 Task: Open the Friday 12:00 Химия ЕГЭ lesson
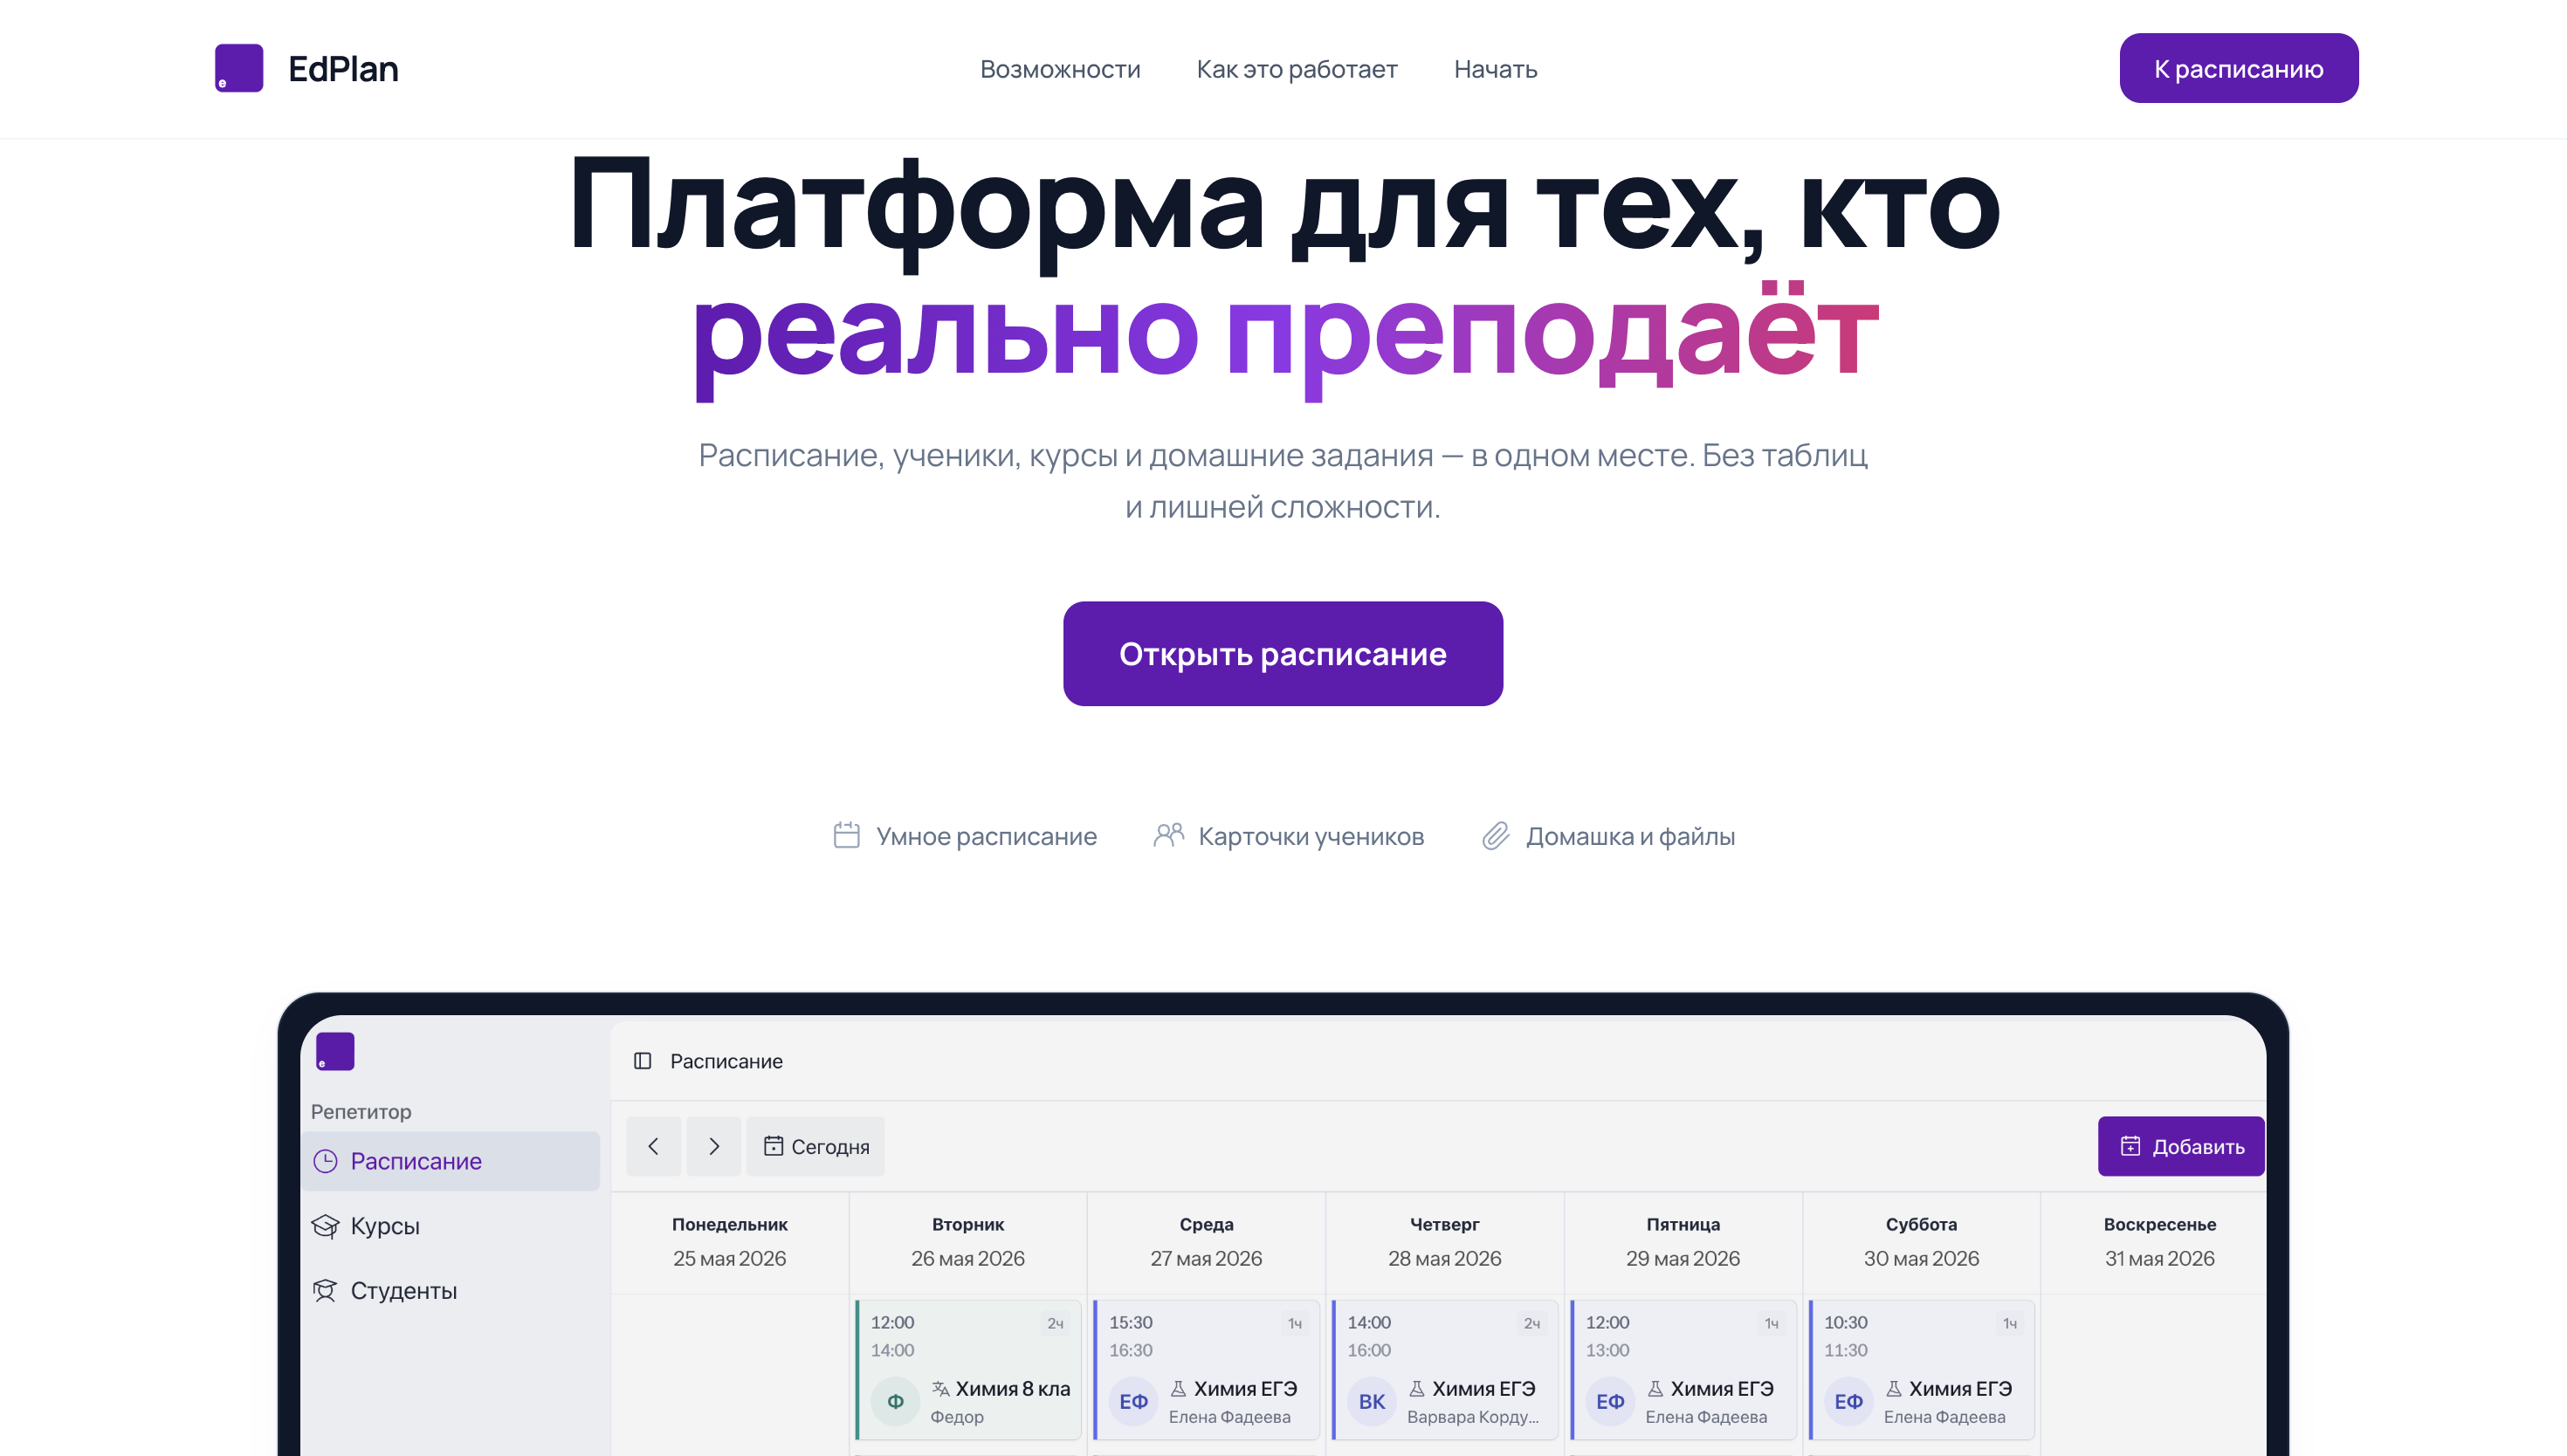(x=1683, y=1370)
